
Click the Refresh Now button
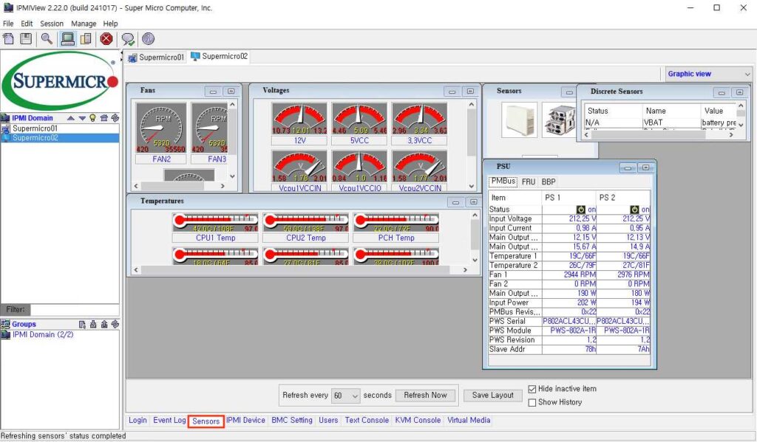(426, 396)
